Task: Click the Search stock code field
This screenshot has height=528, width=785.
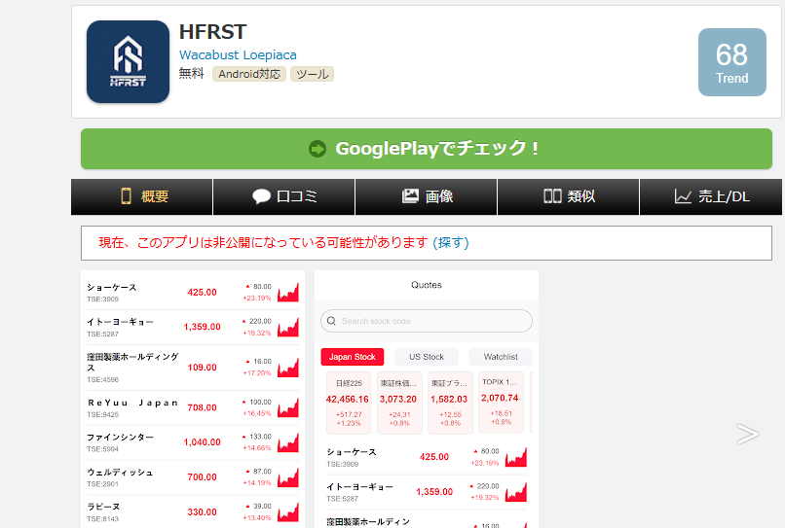Action: [x=427, y=321]
